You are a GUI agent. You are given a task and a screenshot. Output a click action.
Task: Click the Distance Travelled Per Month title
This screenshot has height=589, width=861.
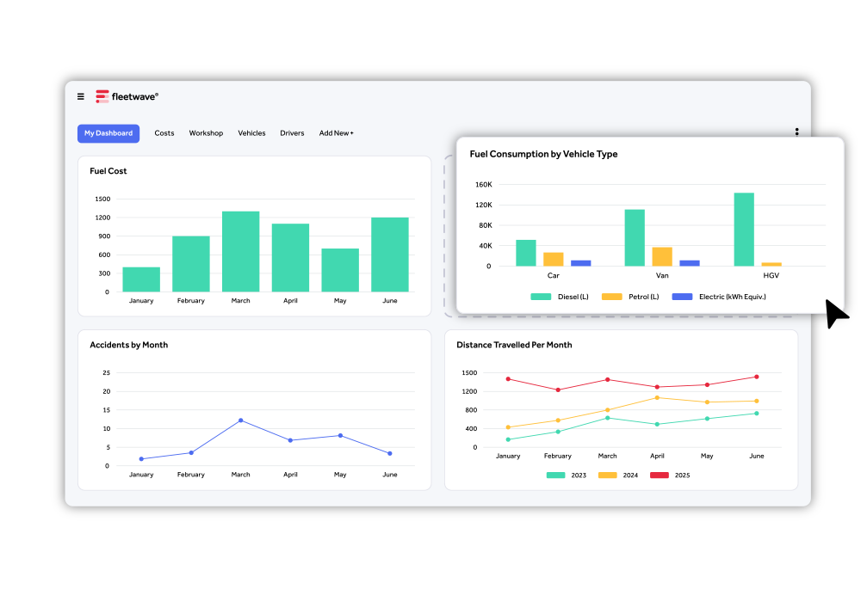[x=514, y=345]
